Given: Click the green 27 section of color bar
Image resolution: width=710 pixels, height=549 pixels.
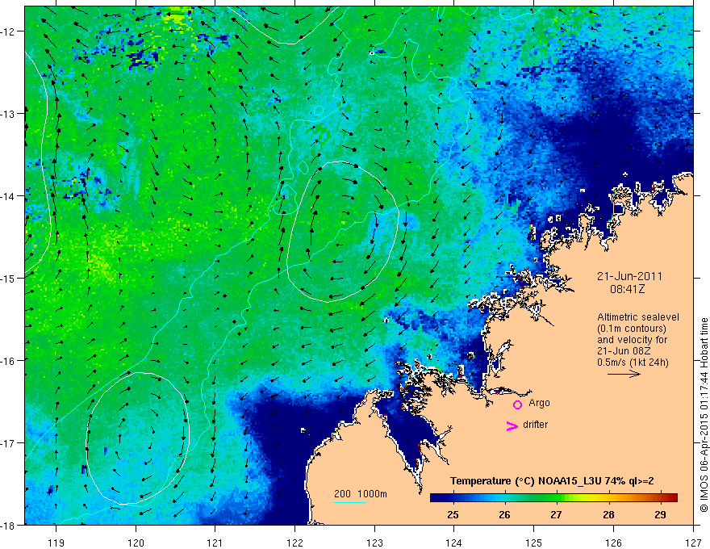Looking at the screenshot, I should click(x=557, y=498).
